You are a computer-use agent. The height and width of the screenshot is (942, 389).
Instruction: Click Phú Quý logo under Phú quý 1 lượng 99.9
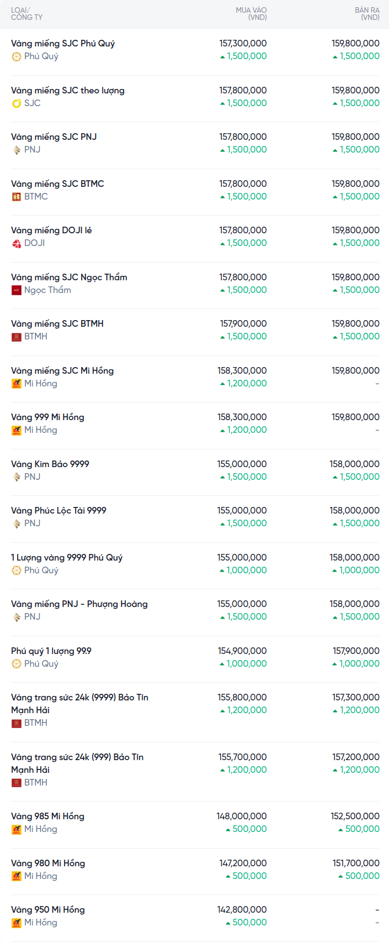coord(17,664)
